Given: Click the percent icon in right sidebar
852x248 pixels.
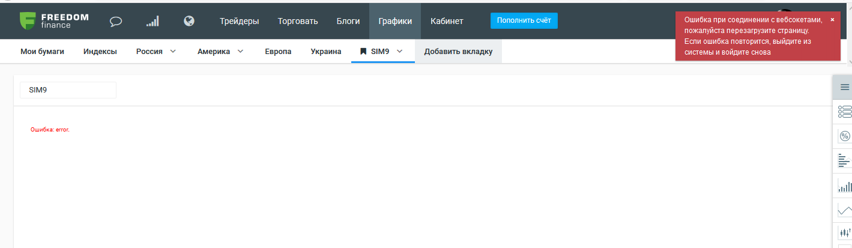Looking at the screenshot, I should pyautogui.click(x=845, y=136).
